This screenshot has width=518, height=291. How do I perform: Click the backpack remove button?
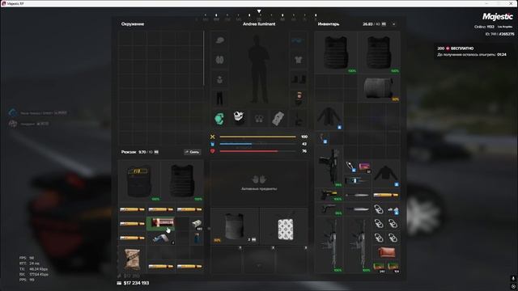click(193, 152)
